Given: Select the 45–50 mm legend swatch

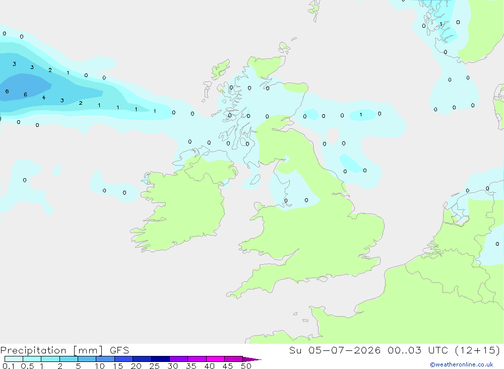Looking at the screenshot, I should tap(234, 359).
